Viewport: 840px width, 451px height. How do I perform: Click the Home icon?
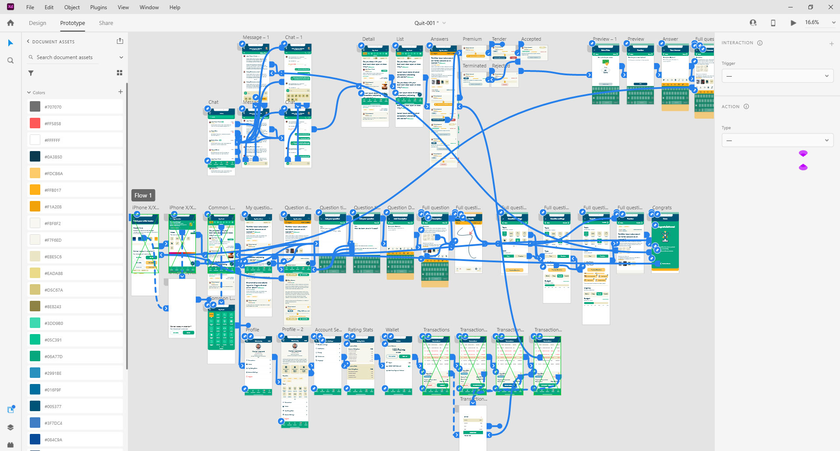(11, 23)
